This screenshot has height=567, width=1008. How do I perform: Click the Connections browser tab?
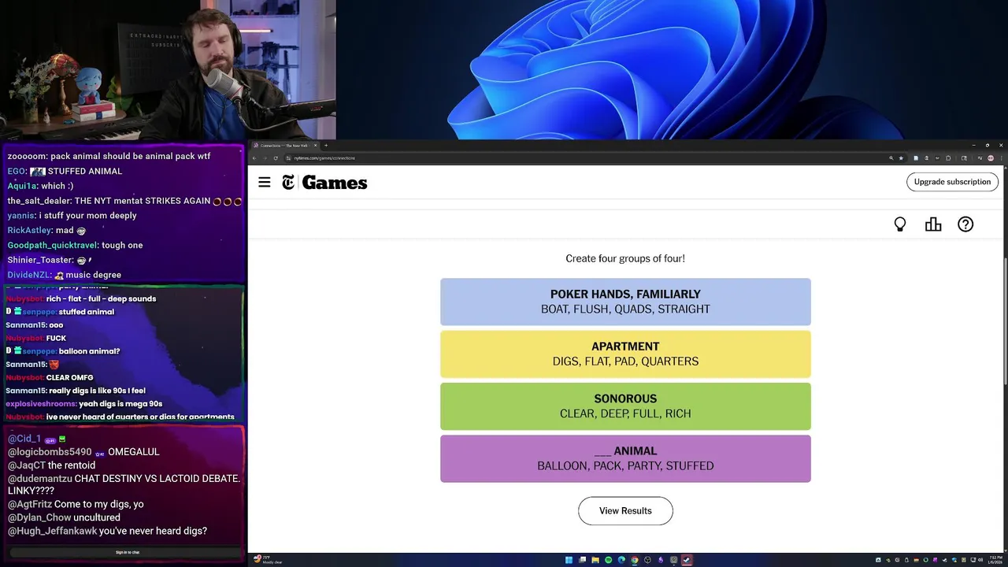click(283, 145)
